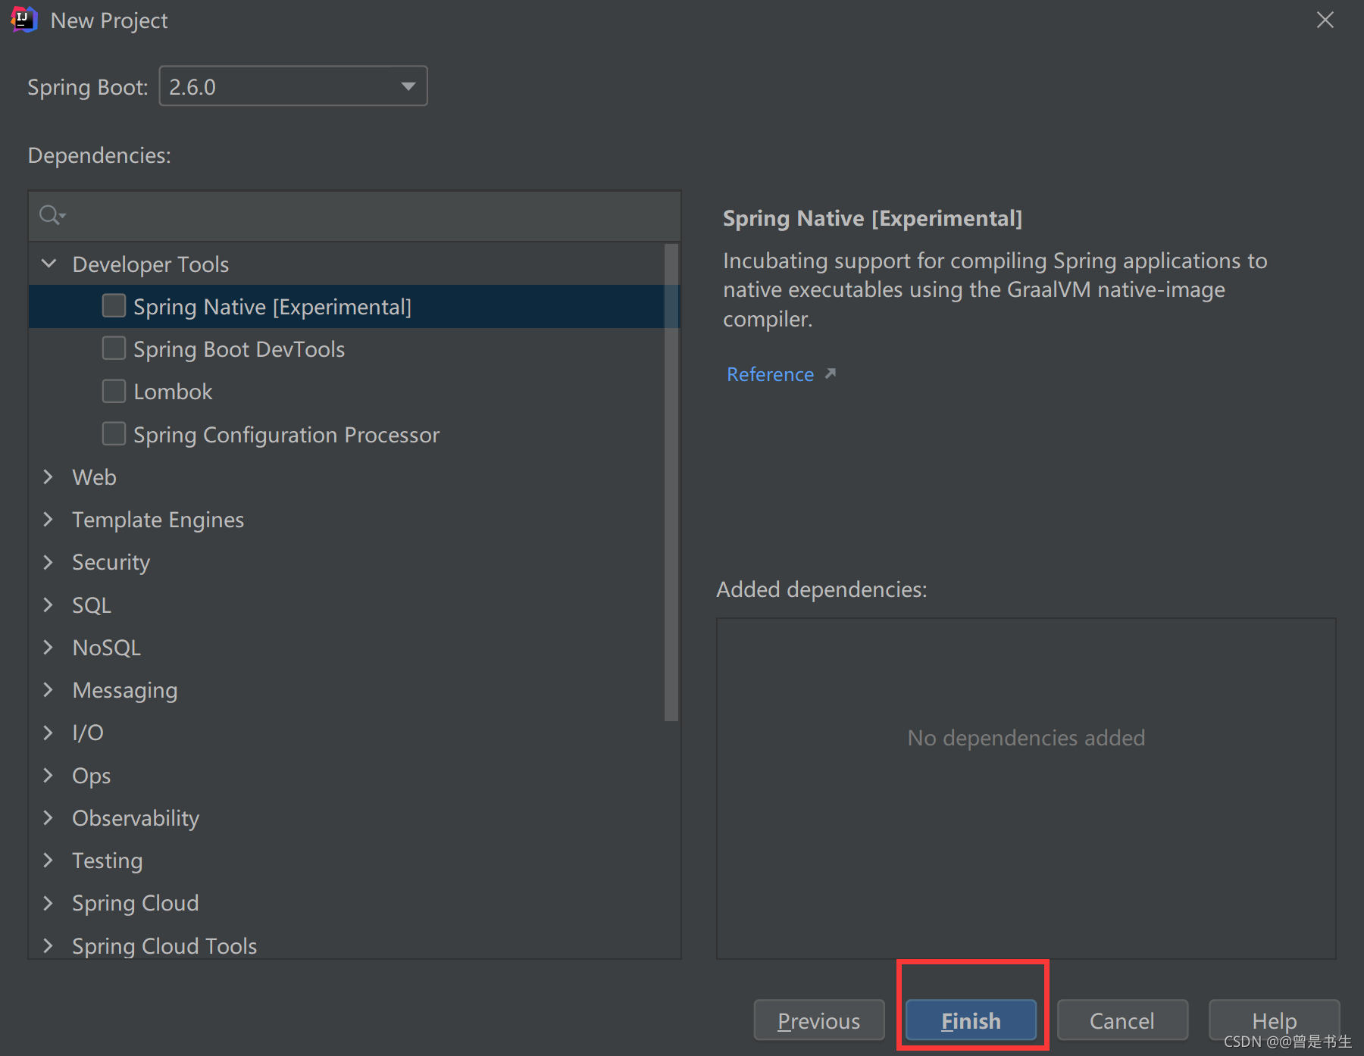Viewport: 1364px width, 1056px height.
Task: Expand the Security category
Action: [x=48, y=561]
